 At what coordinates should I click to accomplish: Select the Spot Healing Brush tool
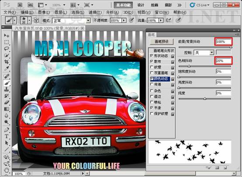(x=7, y=77)
